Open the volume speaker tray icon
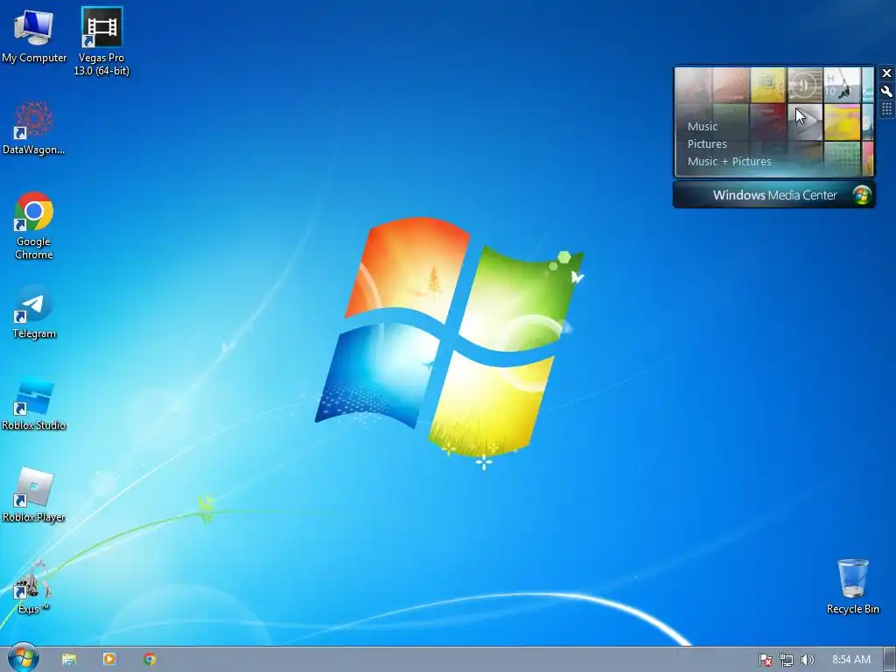Screen dimensions: 896x672 (x=807, y=660)
